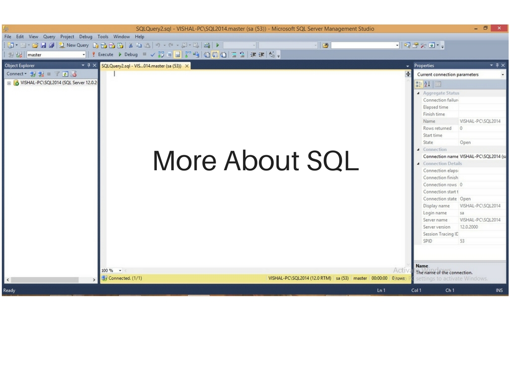
Task: Open a file from the toolbar
Action: [x=36, y=45]
